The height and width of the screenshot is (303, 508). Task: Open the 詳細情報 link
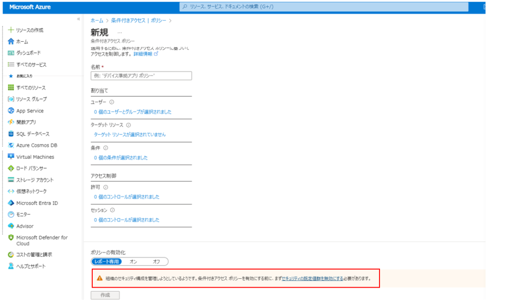point(143,54)
